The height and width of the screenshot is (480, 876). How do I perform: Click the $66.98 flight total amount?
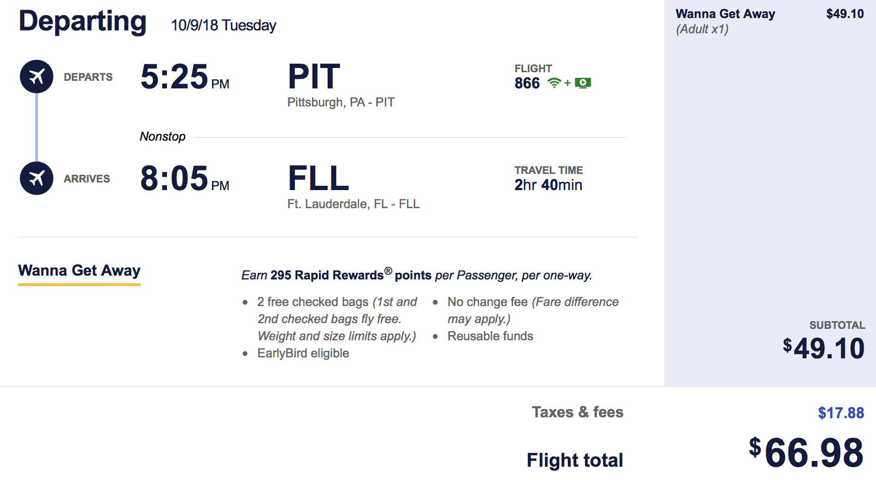click(x=806, y=452)
